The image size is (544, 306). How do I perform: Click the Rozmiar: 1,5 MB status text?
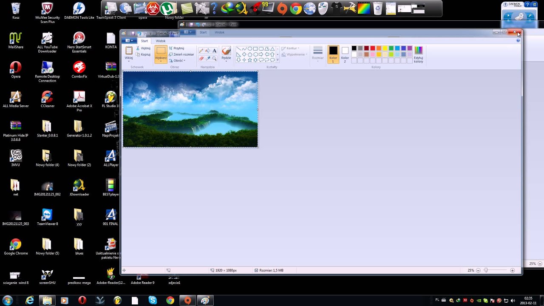pos(271,270)
